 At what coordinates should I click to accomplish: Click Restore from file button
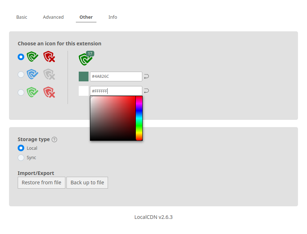coord(42,183)
